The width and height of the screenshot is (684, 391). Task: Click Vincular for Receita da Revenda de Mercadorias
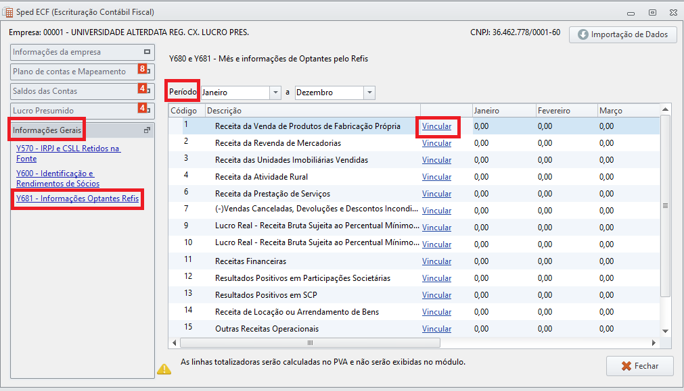(436, 143)
